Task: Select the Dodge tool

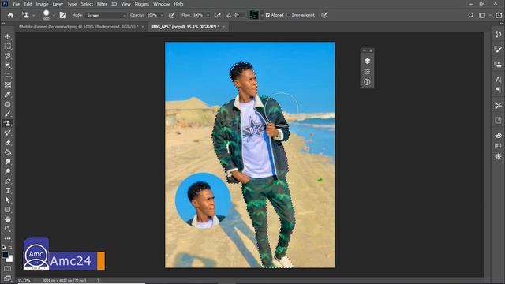Action: click(x=7, y=172)
